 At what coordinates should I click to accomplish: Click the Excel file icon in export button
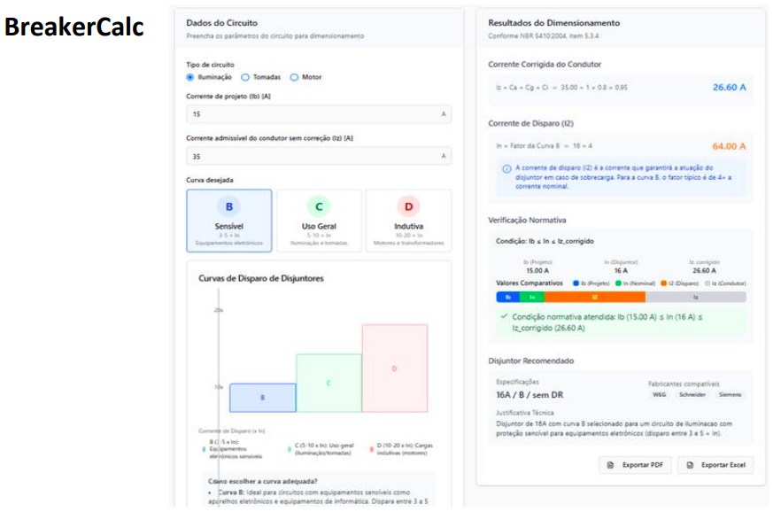[690, 465]
